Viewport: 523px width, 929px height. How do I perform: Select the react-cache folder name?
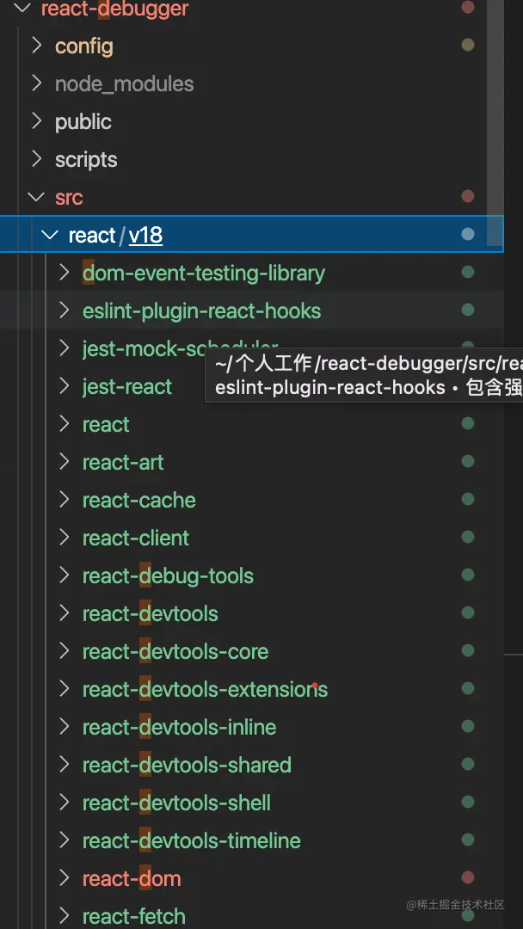tap(138, 501)
